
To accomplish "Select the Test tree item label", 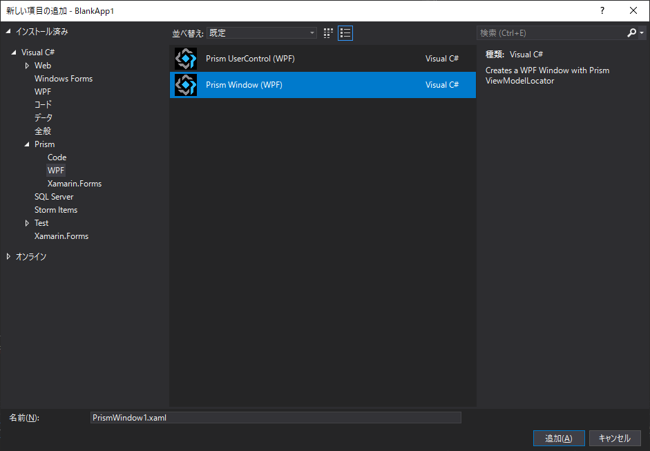I will tap(41, 223).
